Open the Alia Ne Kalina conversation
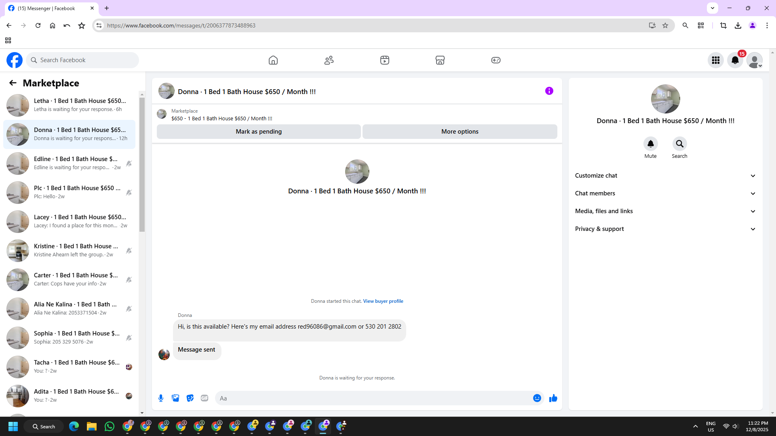 [70, 308]
